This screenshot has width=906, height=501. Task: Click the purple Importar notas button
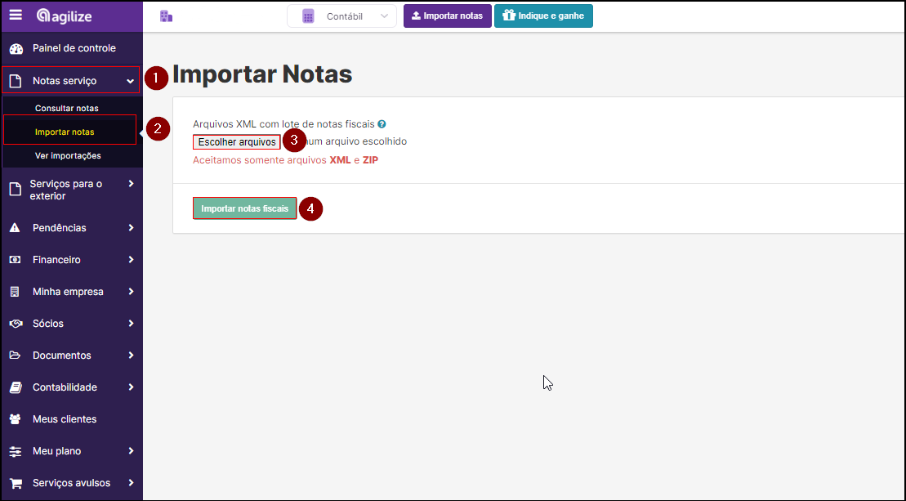pyautogui.click(x=447, y=16)
